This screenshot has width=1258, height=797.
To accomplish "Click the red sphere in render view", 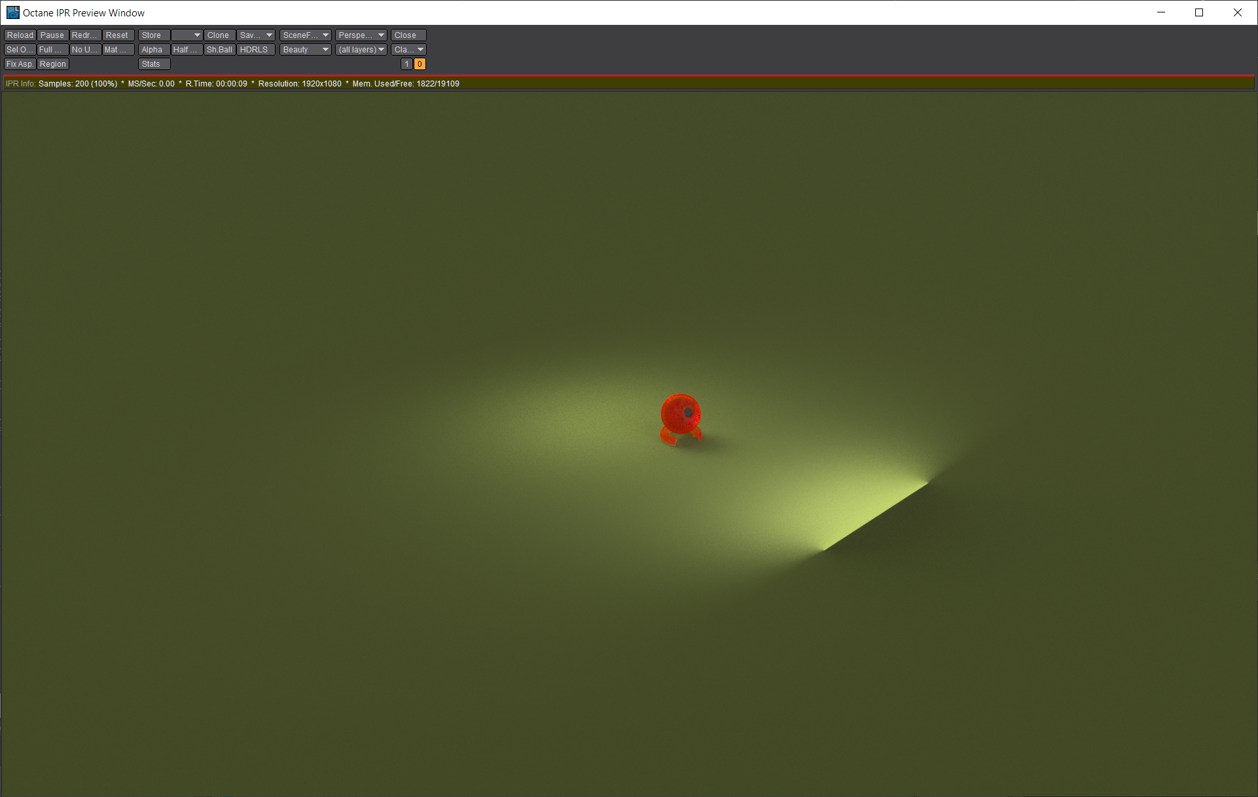I will [679, 414].
